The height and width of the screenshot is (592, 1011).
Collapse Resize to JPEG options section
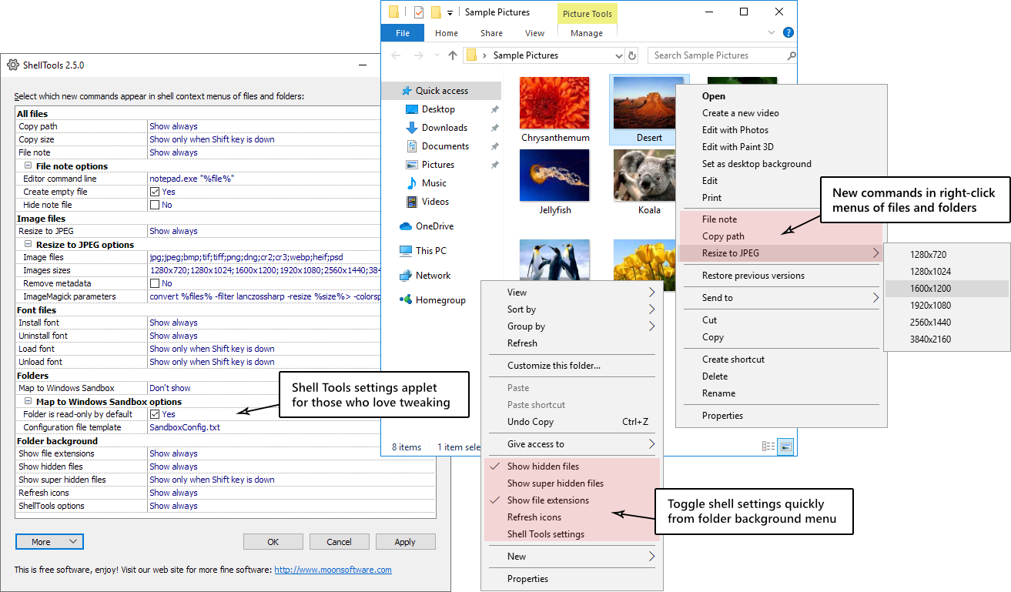click(28, 244)
